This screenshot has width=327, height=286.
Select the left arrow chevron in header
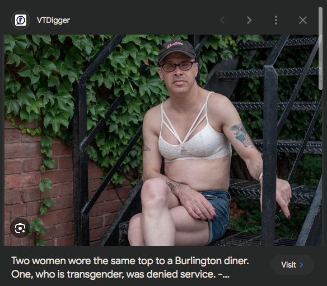[222, 20]
